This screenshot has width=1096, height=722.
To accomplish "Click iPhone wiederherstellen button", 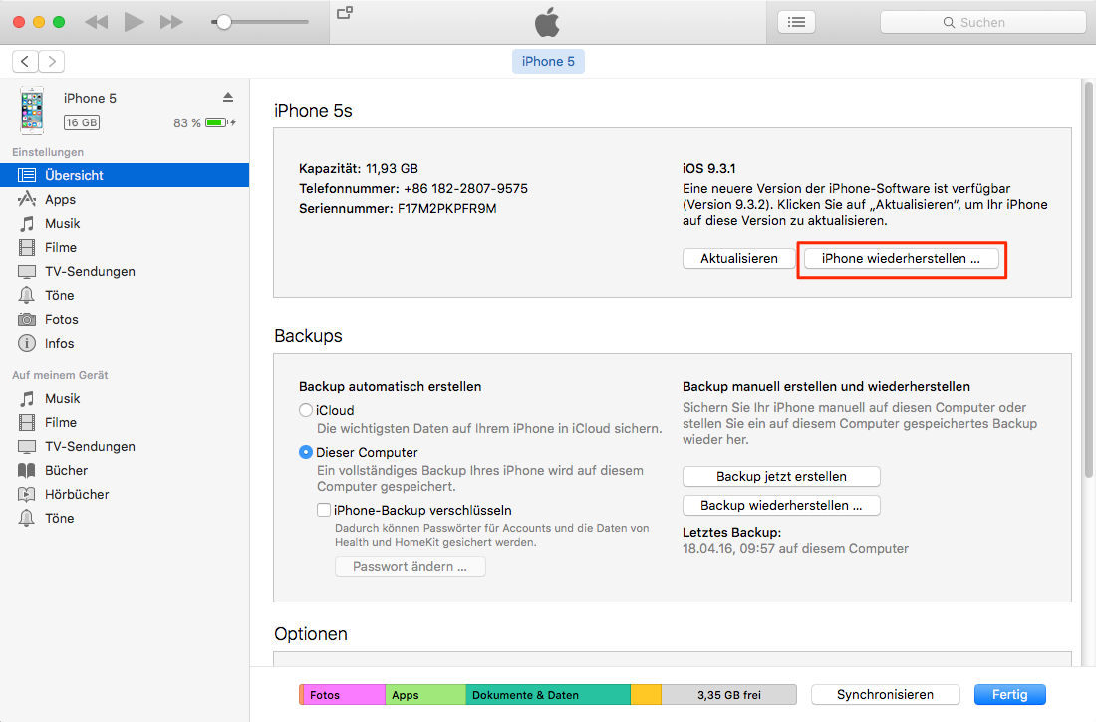I will coord(901,259).
